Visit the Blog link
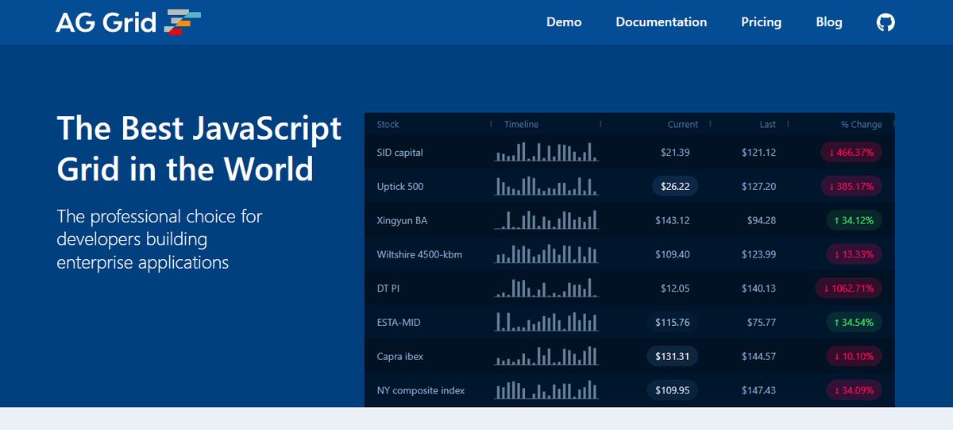The height and width of the screenshot is (430, 953). click(x=828, y=22)
